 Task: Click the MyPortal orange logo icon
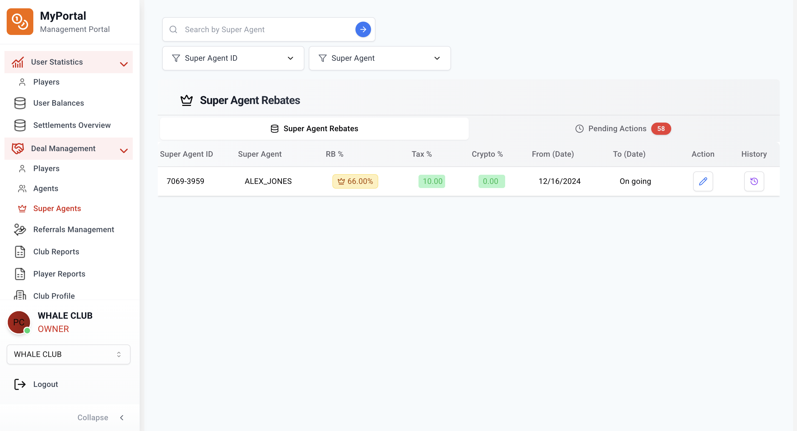click(x=20, y=22)
